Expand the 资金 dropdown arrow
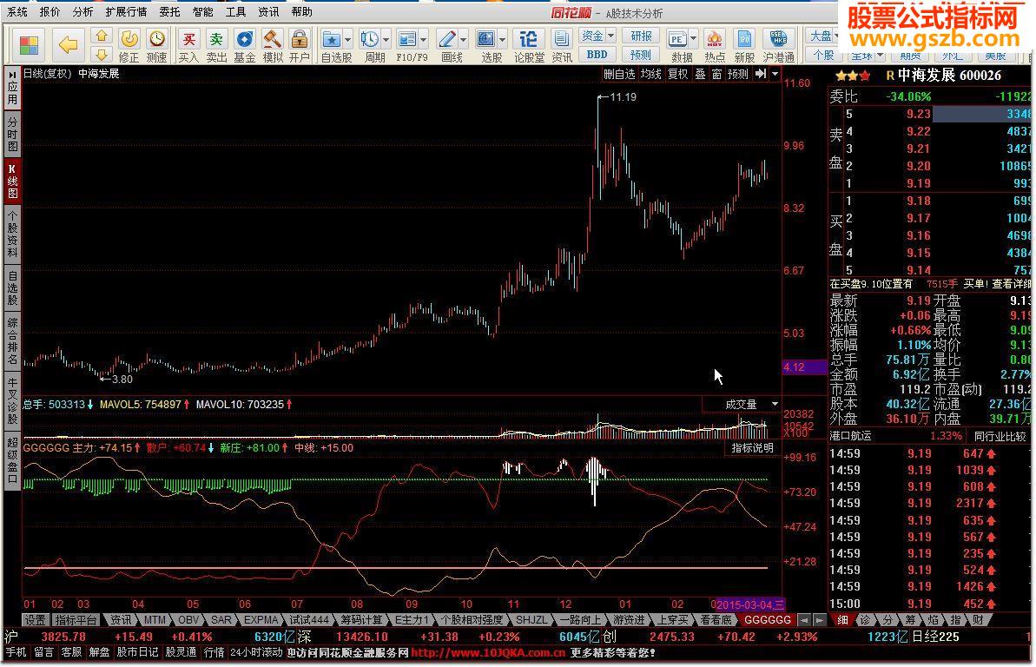This screenshot has width=1036, height=667. 611,36
